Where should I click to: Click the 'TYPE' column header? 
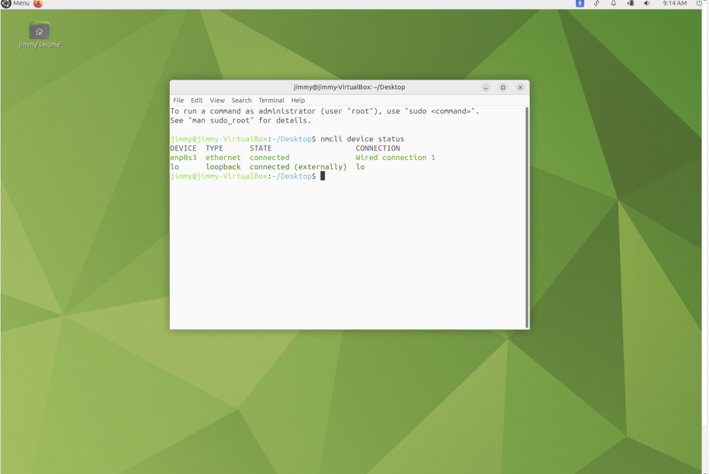pos(215,148)
